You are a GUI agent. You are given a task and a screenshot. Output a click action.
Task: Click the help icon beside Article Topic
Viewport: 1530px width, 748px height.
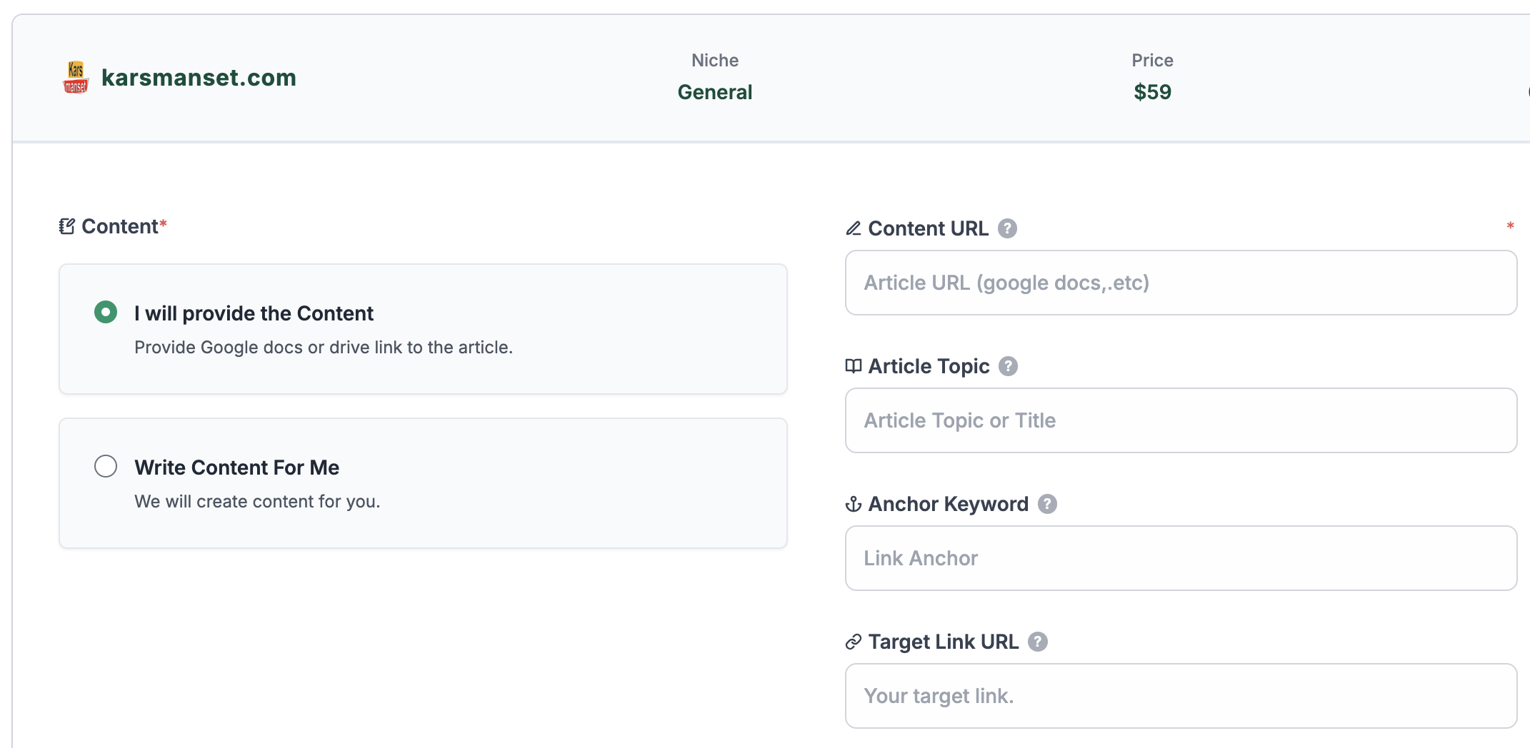pyautogui.click(x=1008, y=366)
